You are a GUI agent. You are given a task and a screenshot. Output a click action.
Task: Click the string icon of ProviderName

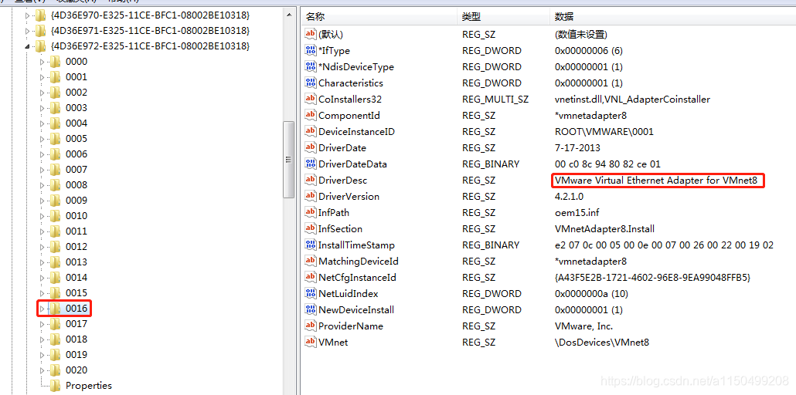pyautogui.click(x=310, y=326)
